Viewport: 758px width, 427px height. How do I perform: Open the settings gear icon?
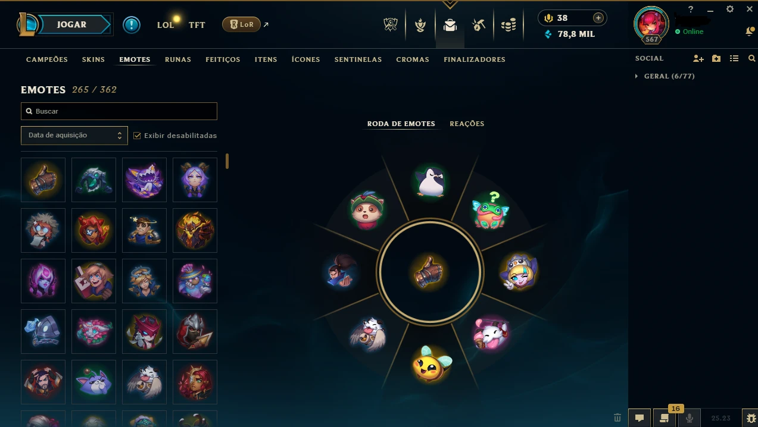coord(730,9)
